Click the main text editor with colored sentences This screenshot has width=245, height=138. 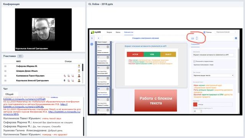click(x=213, y=91)
